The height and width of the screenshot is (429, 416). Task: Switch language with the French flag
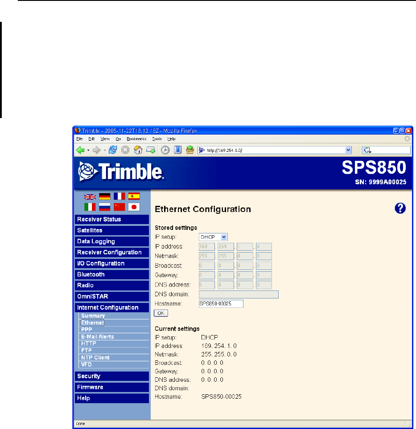(x=119, y=196)
